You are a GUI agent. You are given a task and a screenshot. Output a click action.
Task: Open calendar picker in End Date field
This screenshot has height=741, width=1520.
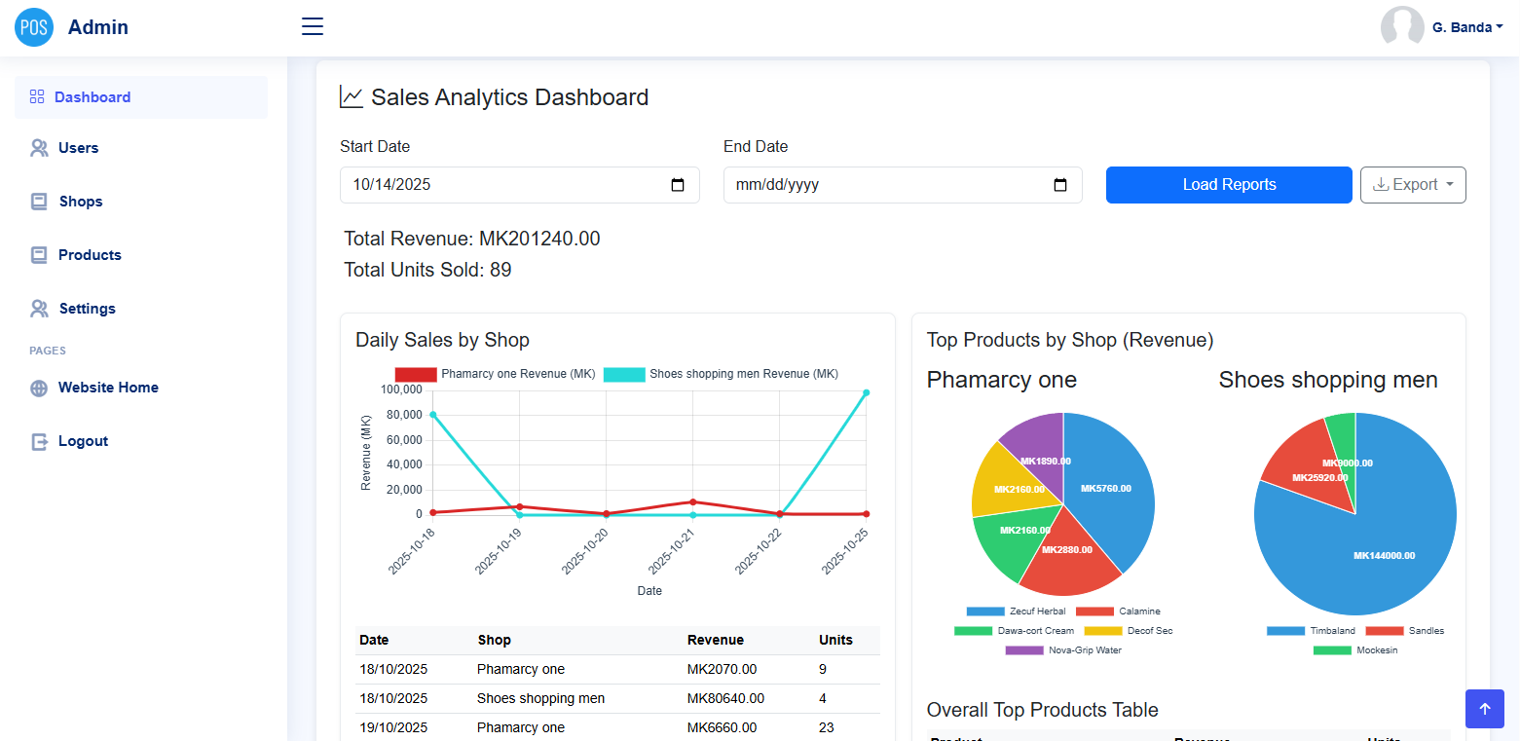(x=1061, y=185)
